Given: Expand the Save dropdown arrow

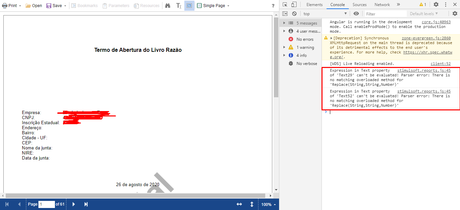Looking at the screenshot, I should pos(65,6).
